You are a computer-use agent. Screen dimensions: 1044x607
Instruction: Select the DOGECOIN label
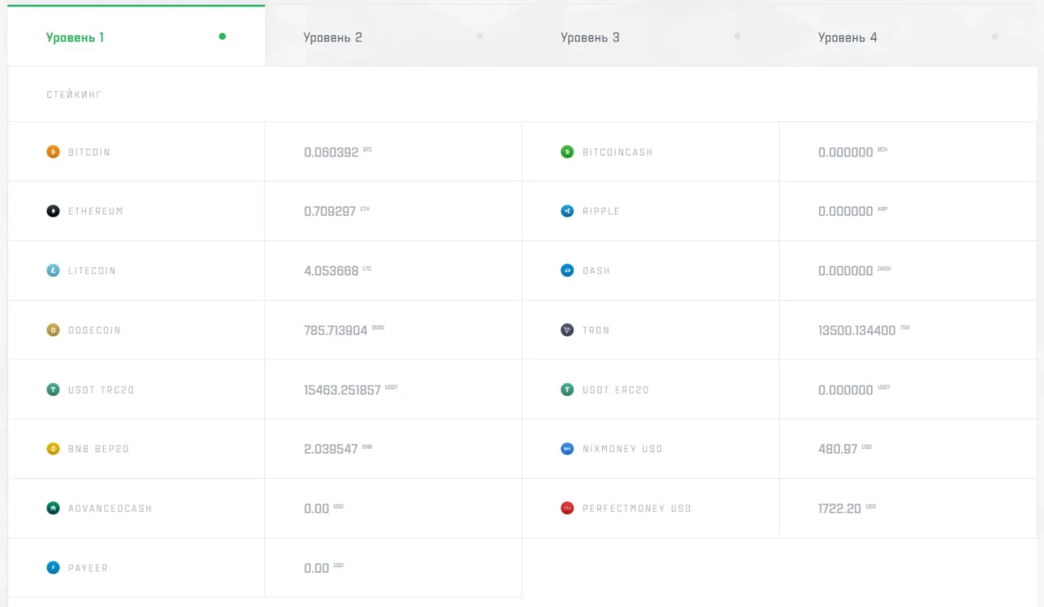coord(95,330)
